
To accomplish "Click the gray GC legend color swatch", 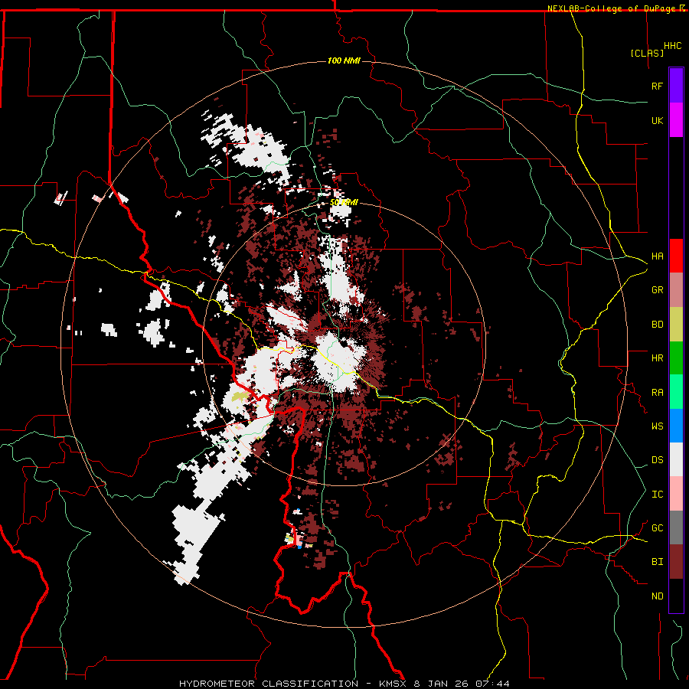I will click(676, 527).
